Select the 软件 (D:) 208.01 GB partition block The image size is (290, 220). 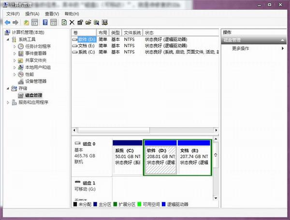pyautogui.click(x=161, y=157)
